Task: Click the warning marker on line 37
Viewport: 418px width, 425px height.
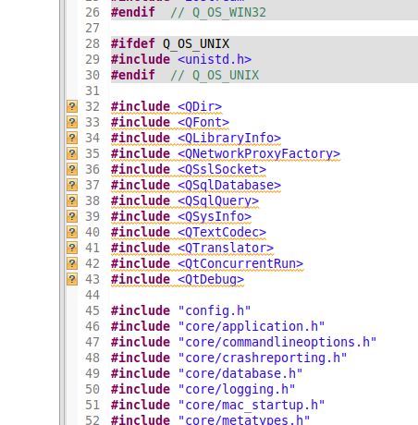Action: point(72,185)
